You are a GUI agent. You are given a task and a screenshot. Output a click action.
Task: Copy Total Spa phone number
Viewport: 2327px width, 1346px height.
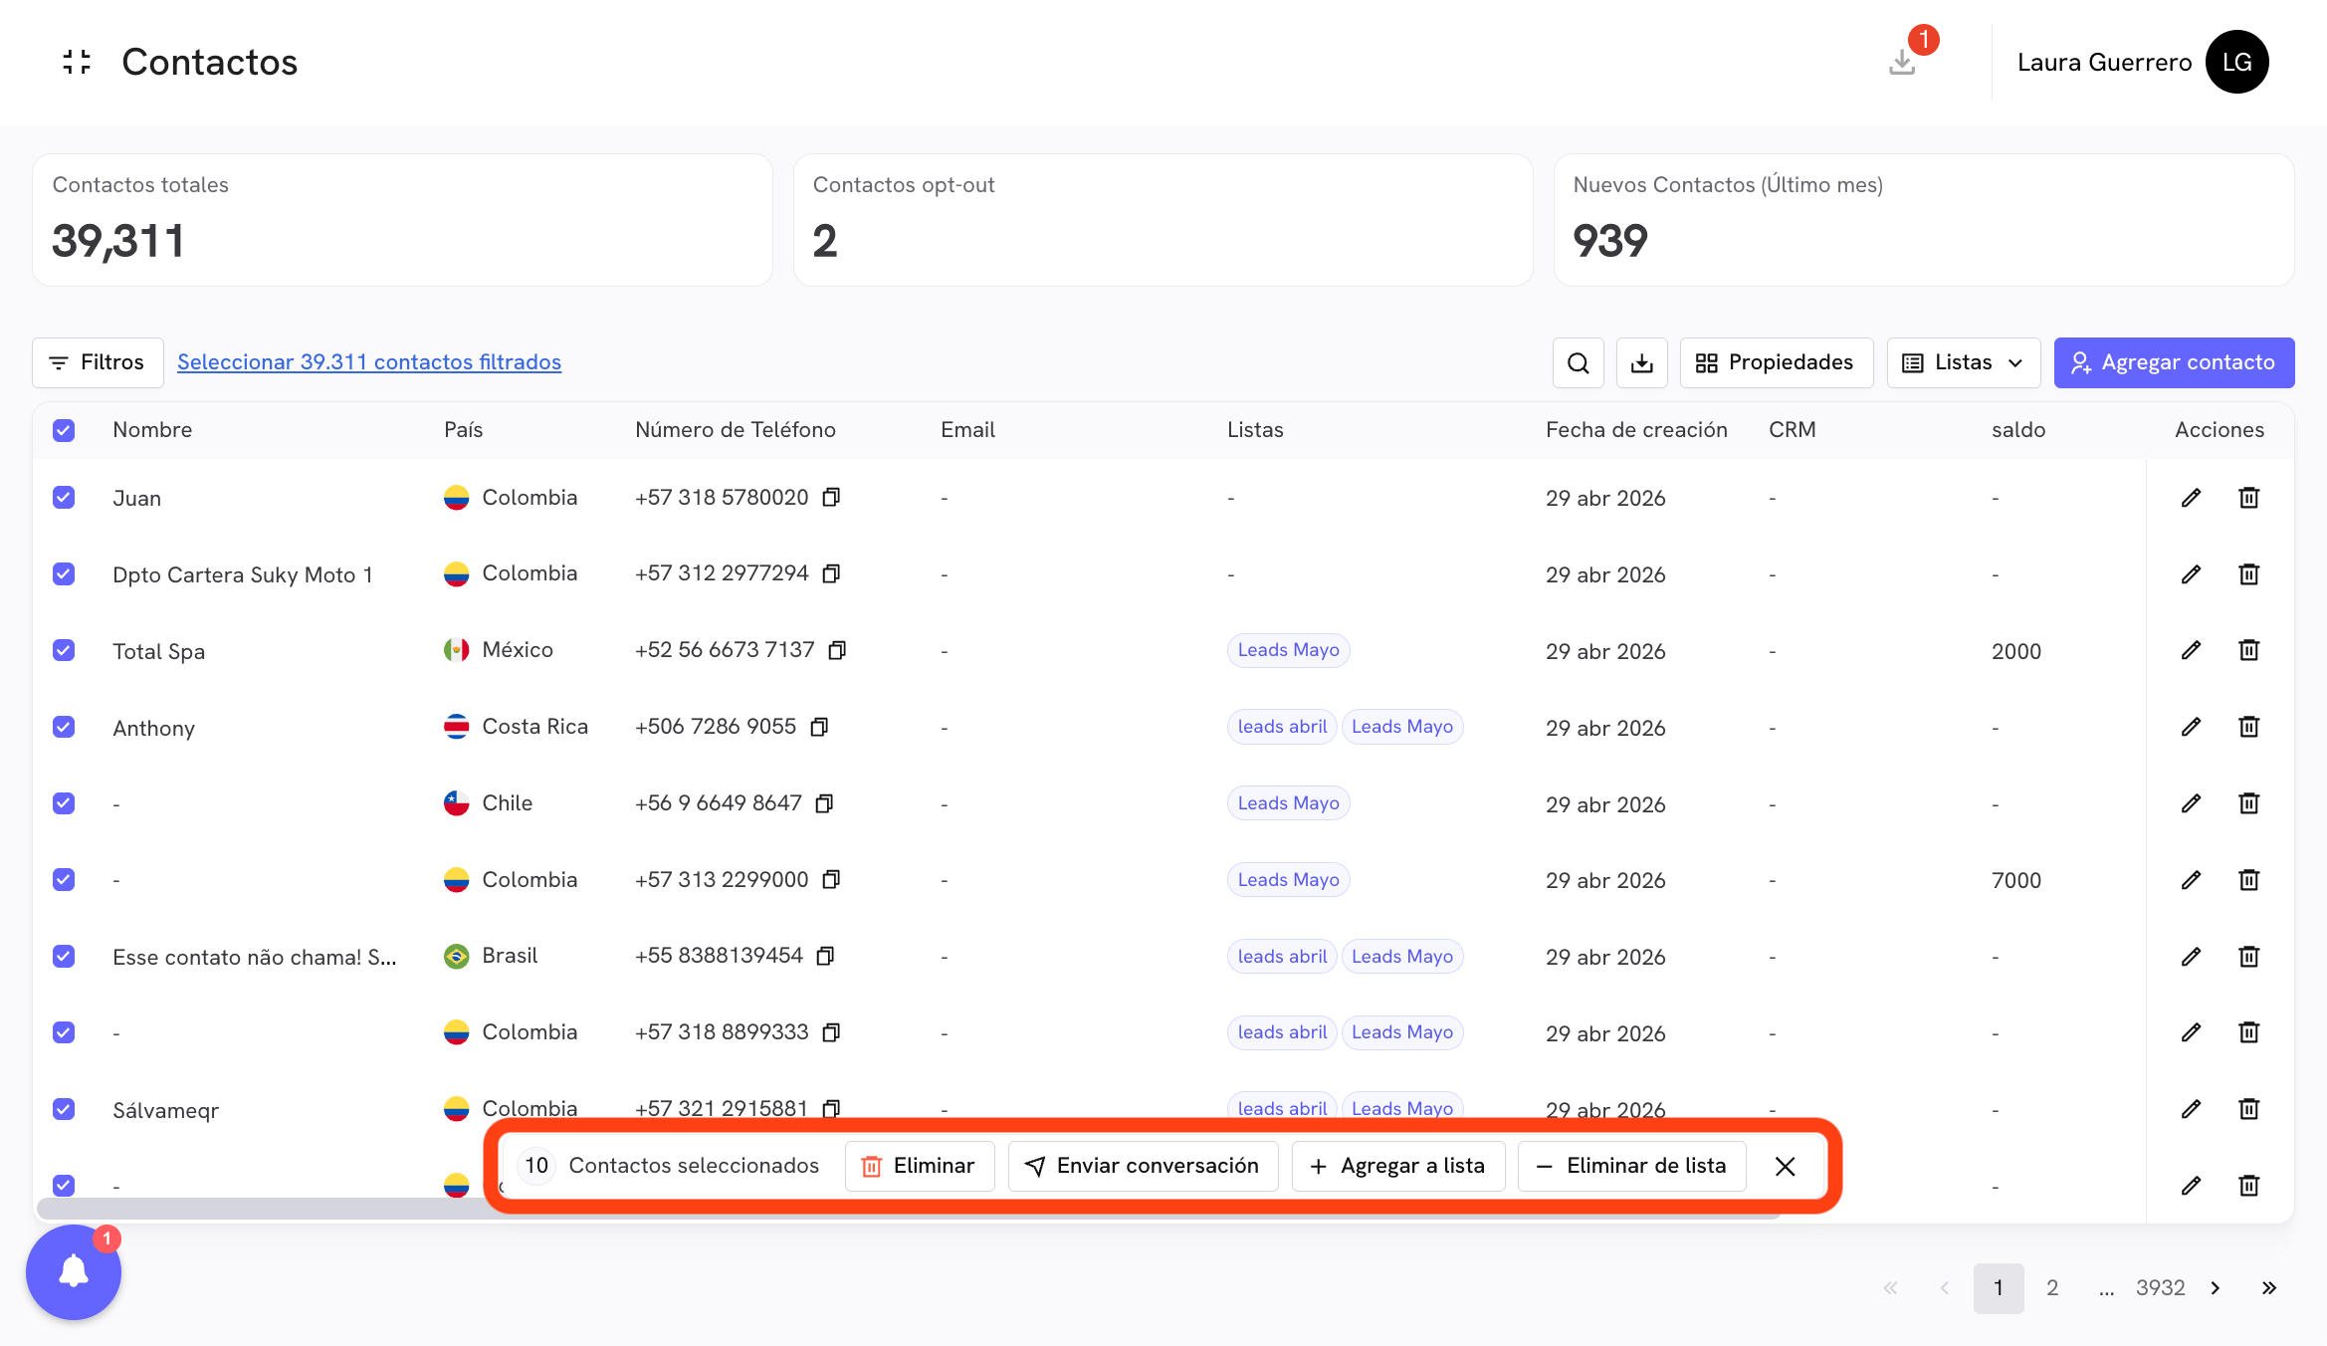pos(837,650)
